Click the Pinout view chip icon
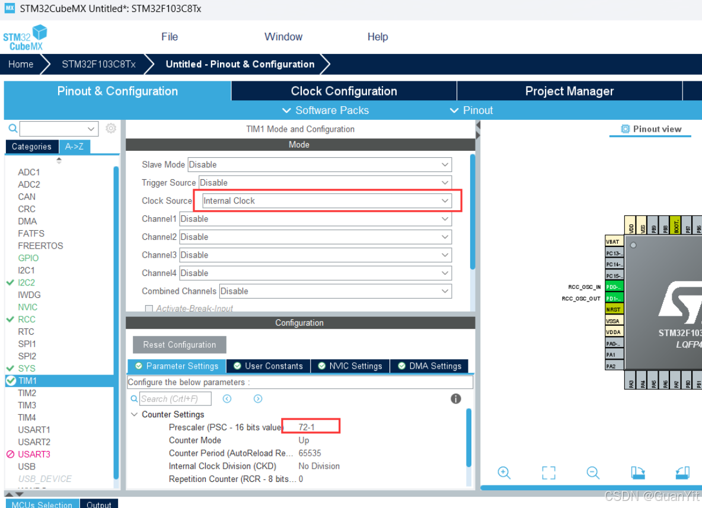The width and height of the screenshot is (702, 508). pos(625,129)
